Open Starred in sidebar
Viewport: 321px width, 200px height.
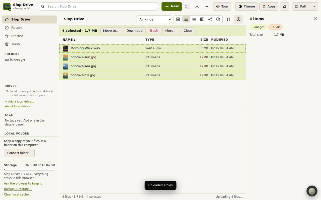(x=30, y=36)
